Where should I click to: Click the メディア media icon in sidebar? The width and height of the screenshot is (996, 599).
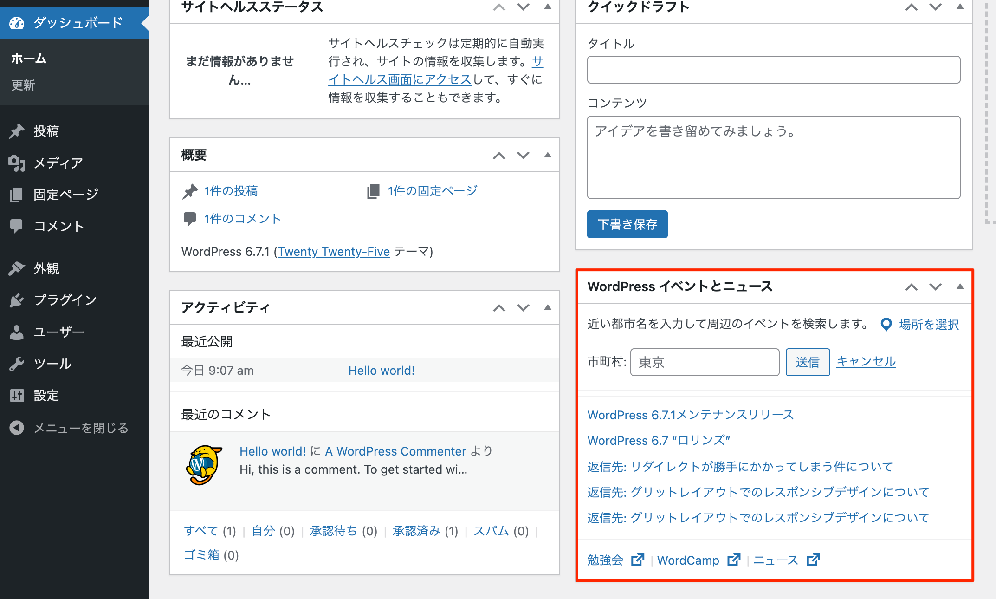click(17, 163)
